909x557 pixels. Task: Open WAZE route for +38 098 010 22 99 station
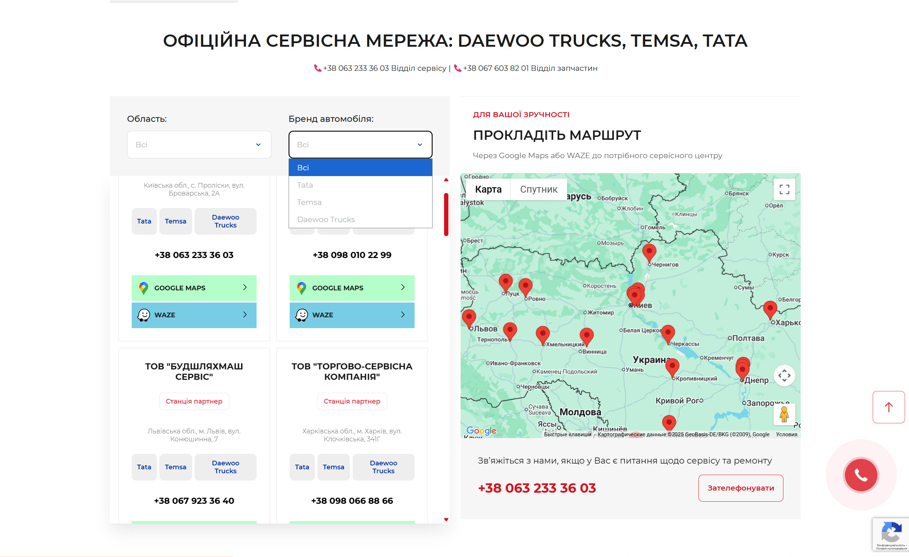coord(352,315)
